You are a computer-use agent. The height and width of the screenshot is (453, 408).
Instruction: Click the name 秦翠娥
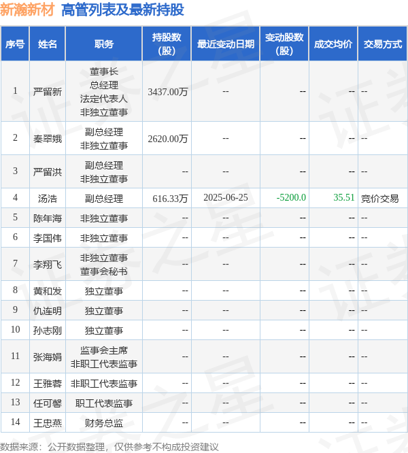pyautogui.click(x=48, y=139)
